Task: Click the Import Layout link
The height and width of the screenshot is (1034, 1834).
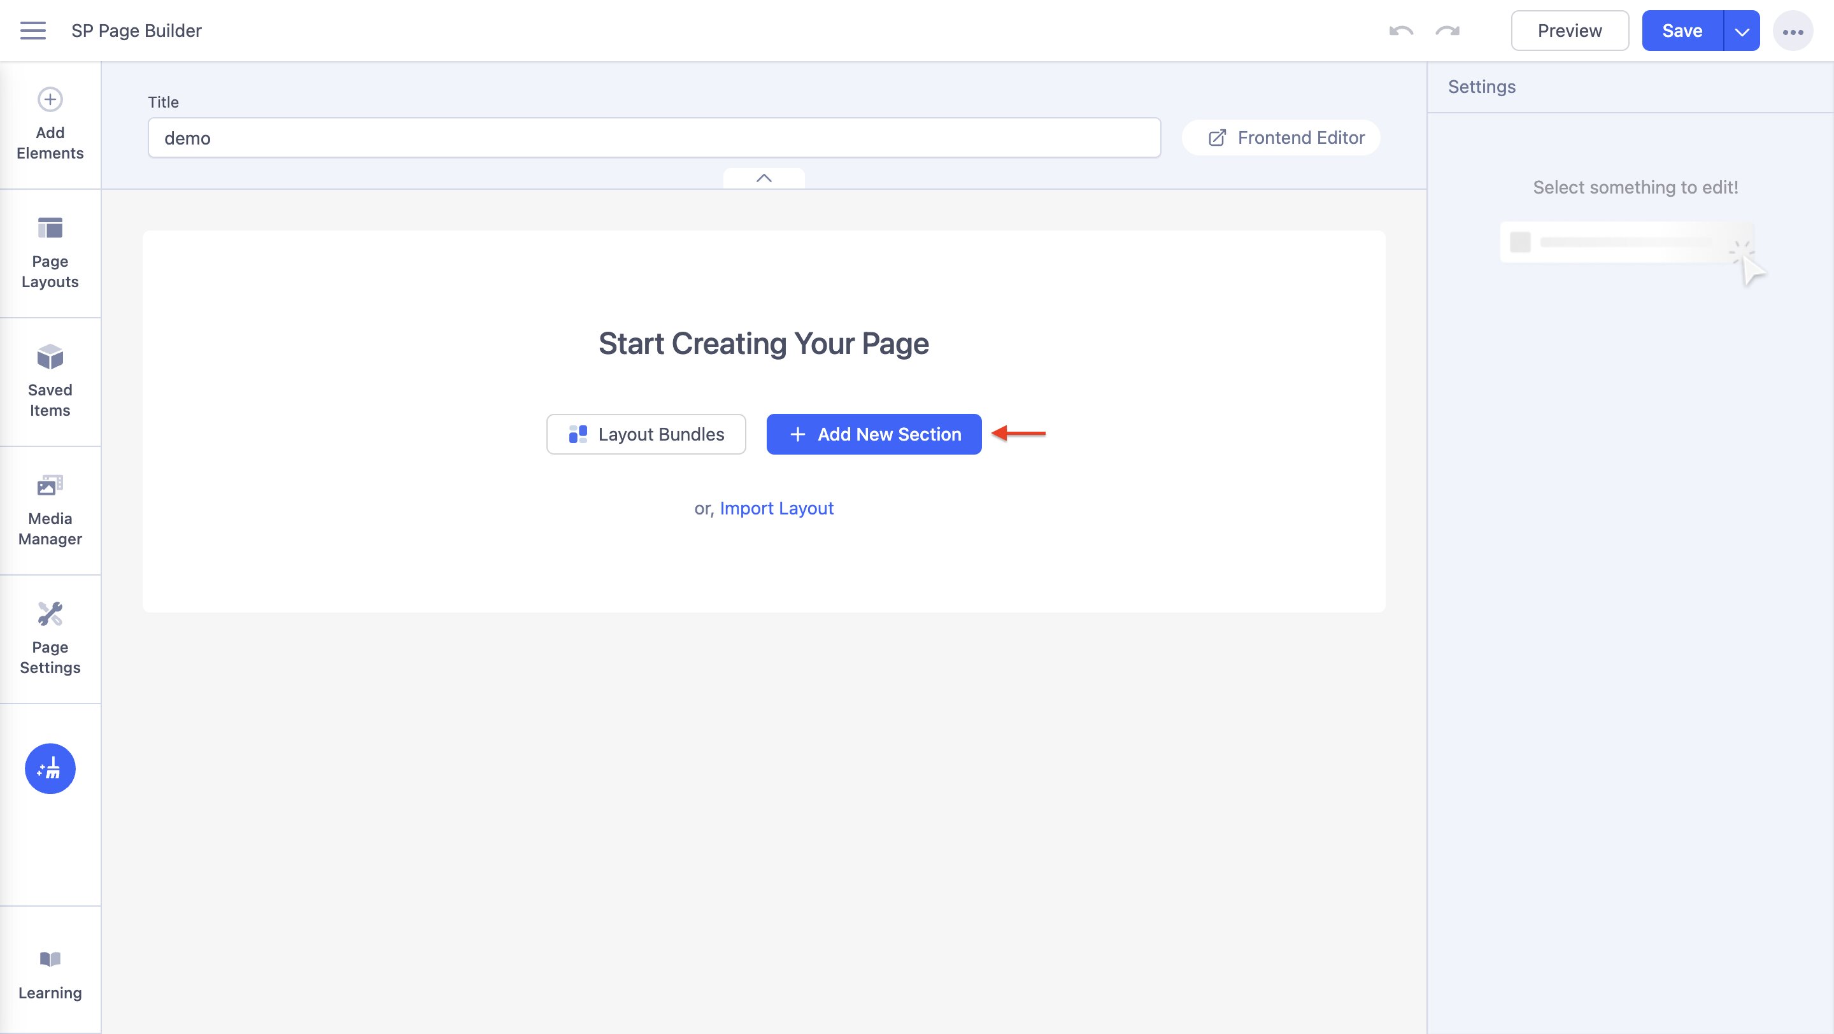Action: click(776, 508)
